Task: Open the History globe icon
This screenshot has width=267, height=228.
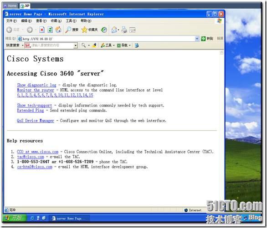Action: (x=104, y=30)
